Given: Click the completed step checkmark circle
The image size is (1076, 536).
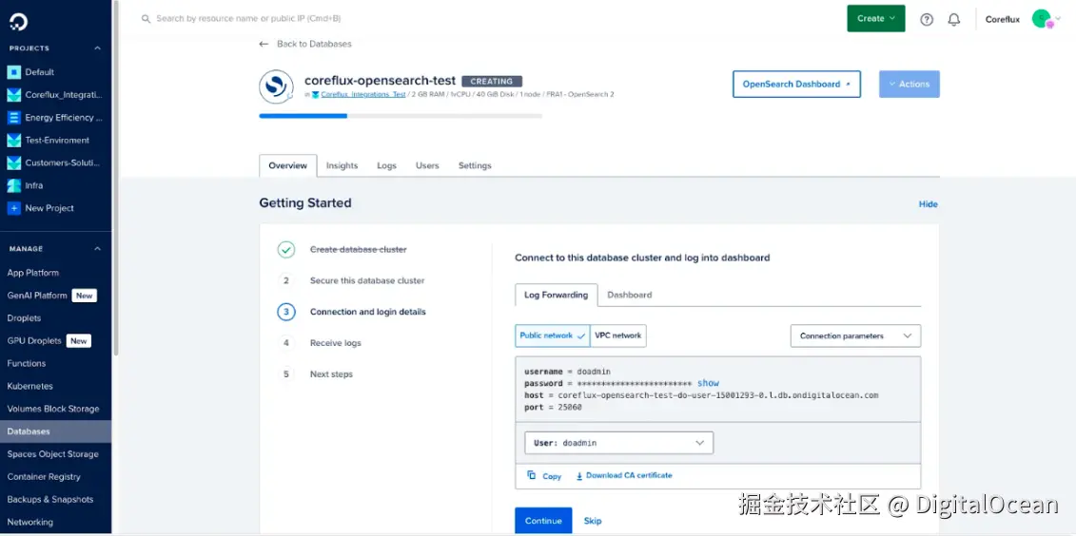Looking at the screenshot, I should pos(286,250).
